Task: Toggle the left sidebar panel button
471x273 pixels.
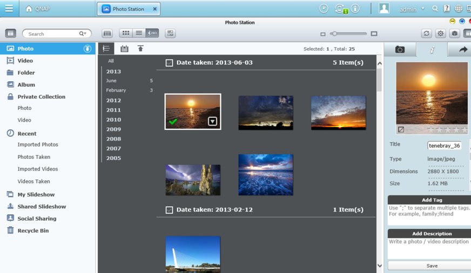Action: point(11,33)
